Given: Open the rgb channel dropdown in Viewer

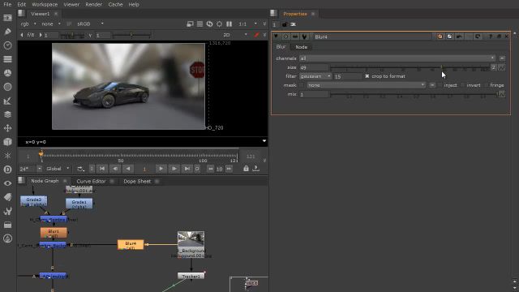Looking at the screenshot, I should click(28, 24).
